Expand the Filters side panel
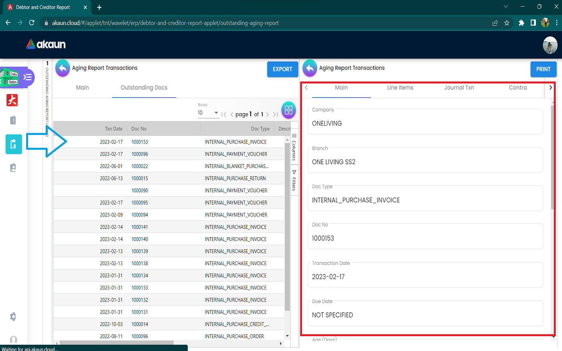Screen dimensions: 562x351 coord(294,180)
